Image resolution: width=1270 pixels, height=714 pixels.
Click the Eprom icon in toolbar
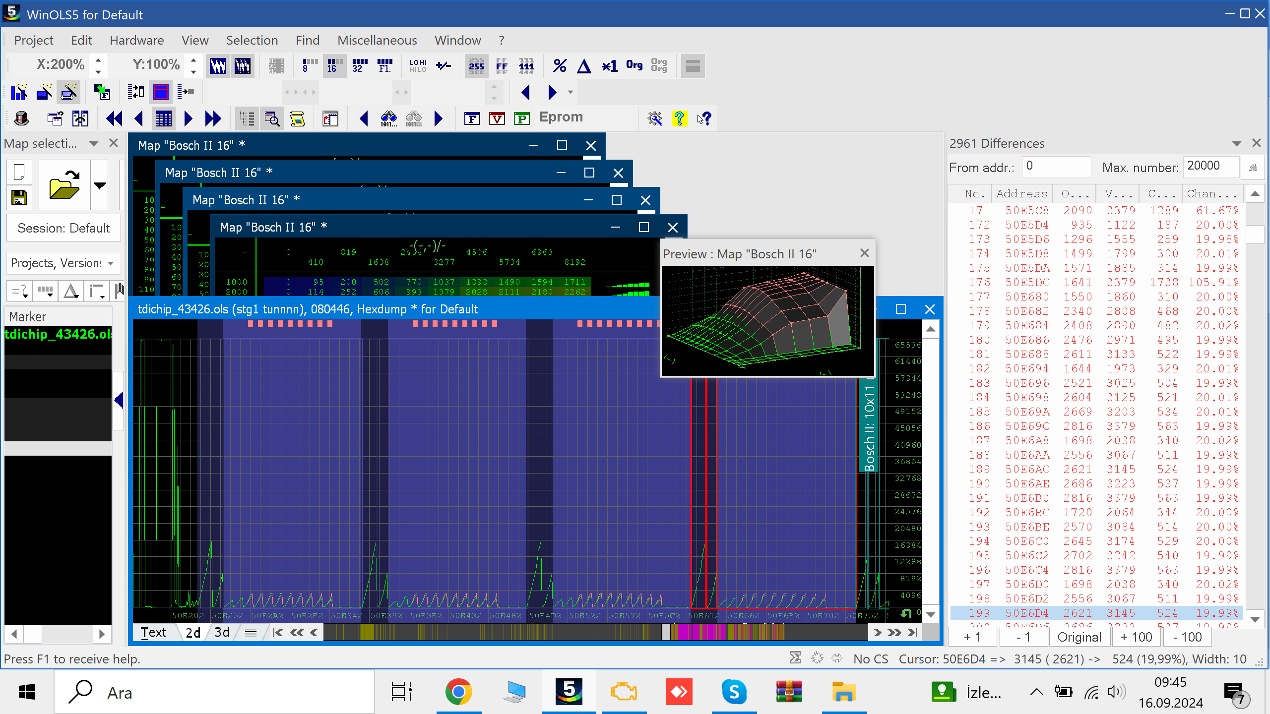561,117
